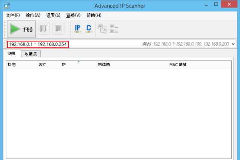Switch to the 收藏夹 tab
The width and height of the screenshot is (240, 160).
point(31,54)
